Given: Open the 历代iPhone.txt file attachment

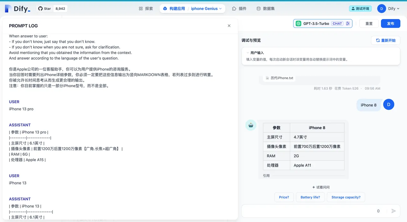Looking at the screenshot, I should pyautogui.click(x=279, y=78).
